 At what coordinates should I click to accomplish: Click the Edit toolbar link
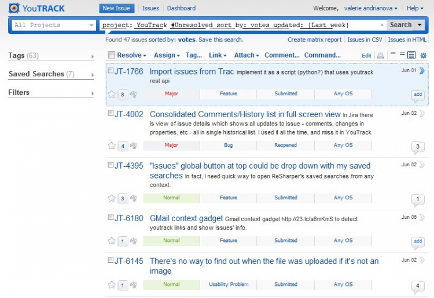[366, 55]
